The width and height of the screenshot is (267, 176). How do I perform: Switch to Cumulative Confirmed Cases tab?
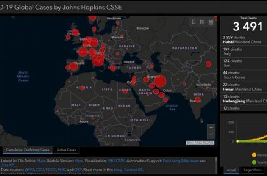[x=27, y=150]
